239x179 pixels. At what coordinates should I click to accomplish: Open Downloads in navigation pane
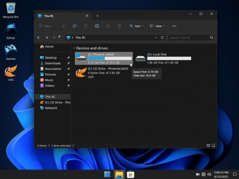[x=50, y=63]
